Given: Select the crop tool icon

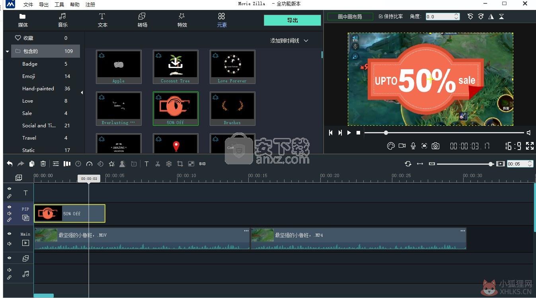Looking at the screenshot, I should [x=180, y=164].
